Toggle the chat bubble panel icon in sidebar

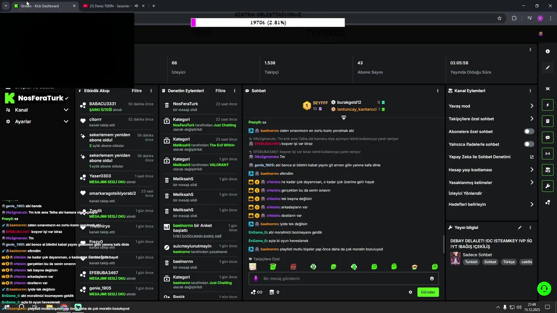click(x=547, y=137)
